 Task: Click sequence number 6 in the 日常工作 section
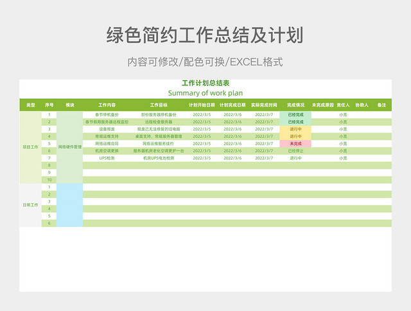pos(49,223)
